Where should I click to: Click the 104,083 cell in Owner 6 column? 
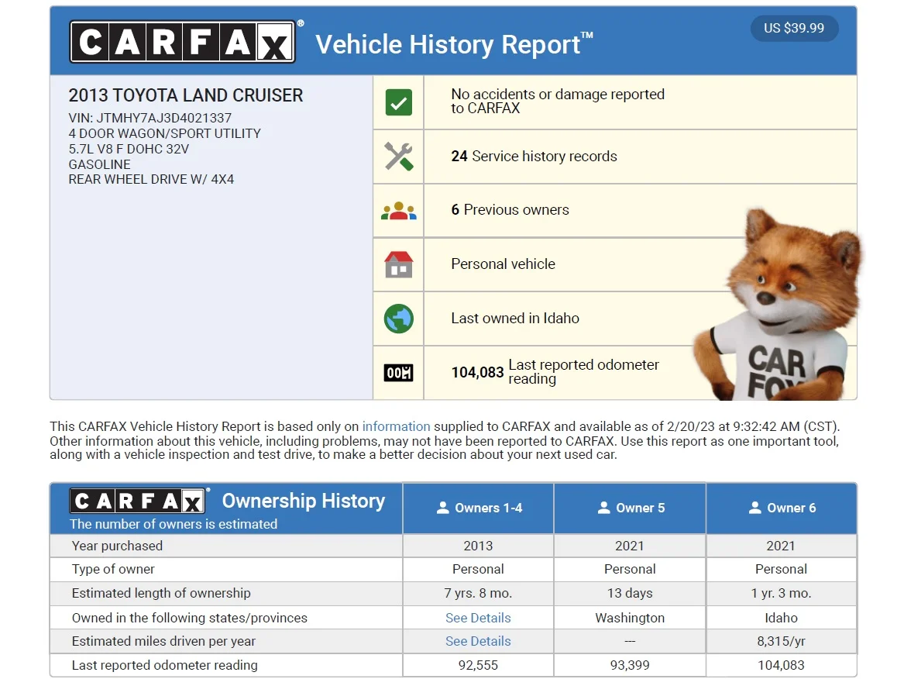[x=781, y=665]
